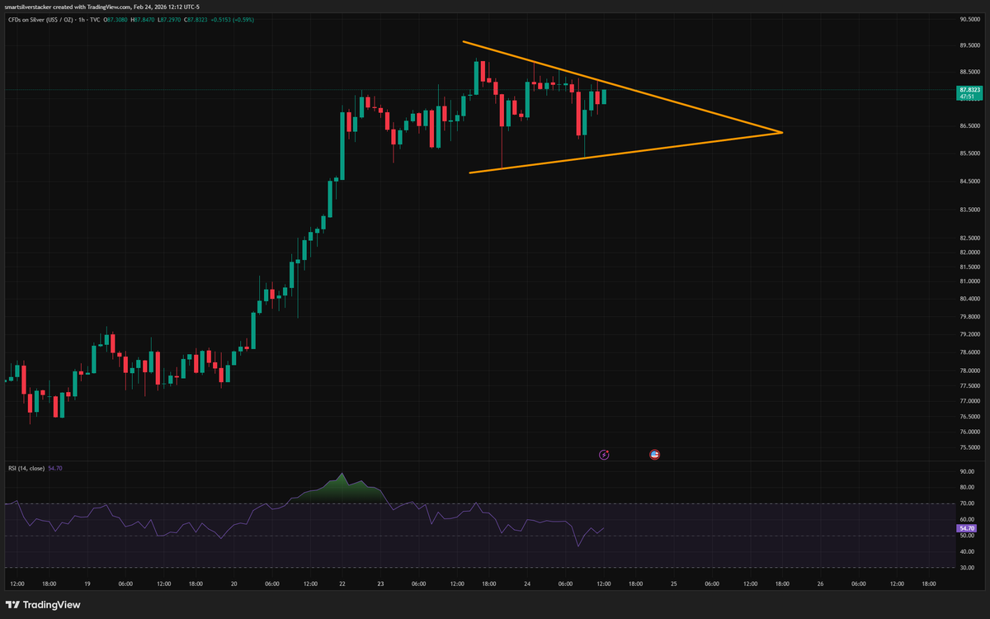Click the TVC exchange label in the legend
Viewport: 990px width, 619px height.
point(93,18)
